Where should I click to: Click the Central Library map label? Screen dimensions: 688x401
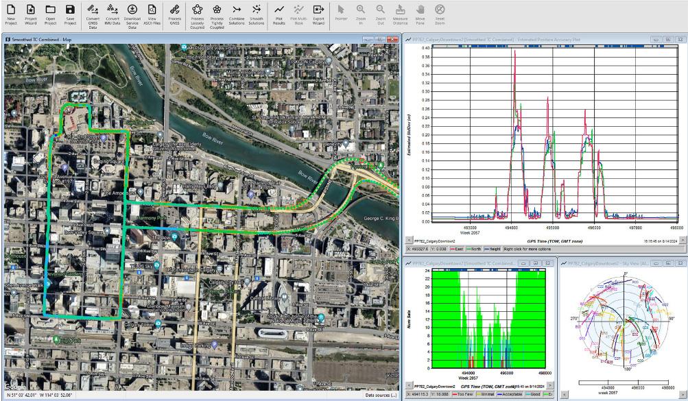tap(265, 298)
